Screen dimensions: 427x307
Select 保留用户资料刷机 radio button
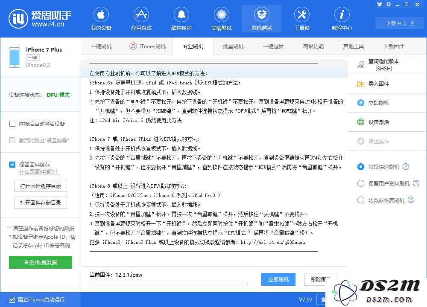360,183
